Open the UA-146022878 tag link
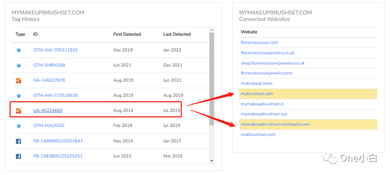The image size is (390, 175). pos(49,80)
